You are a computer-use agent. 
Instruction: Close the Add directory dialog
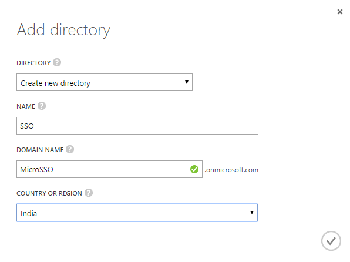tap(340, 12)
